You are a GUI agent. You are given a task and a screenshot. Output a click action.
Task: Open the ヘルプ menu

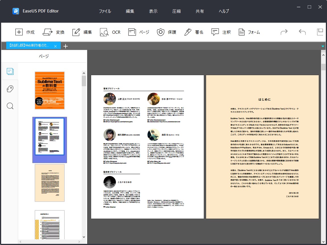[224, 11]
